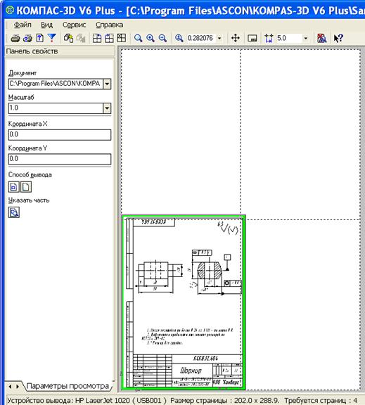Screen dimensions: 365x405
Task: Expand the Масштаб 1.0 dropdown
Action: click(107, 108)
